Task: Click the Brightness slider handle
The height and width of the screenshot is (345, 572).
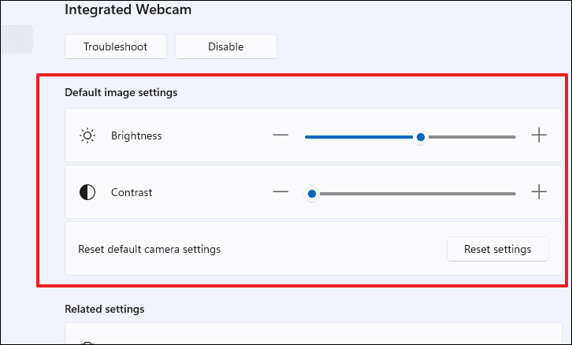Action: point(421,137)
